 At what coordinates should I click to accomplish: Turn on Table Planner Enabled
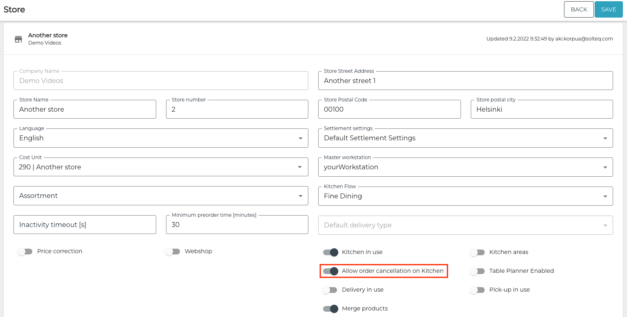tap(477, 271)
